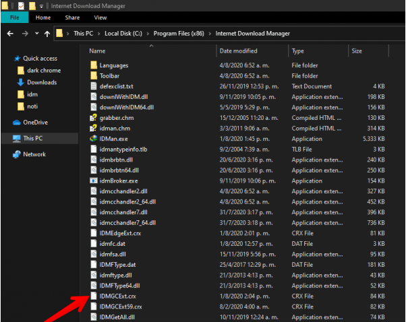Navigate to This PC in the breadcrumb
This screenshot has height=322, width=406.
click(83, 34)
